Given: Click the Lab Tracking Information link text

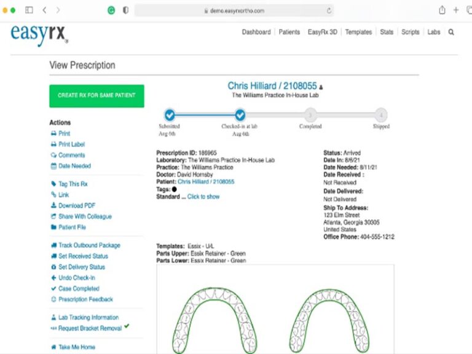Looking at the screenshot, I should [x=88, y=317].
